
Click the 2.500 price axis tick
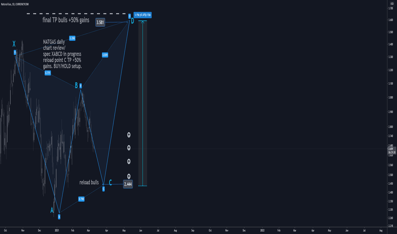(x=391, y=175)
